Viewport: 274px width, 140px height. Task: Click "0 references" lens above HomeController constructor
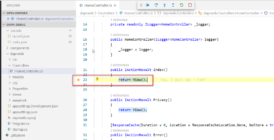point(120,35)
